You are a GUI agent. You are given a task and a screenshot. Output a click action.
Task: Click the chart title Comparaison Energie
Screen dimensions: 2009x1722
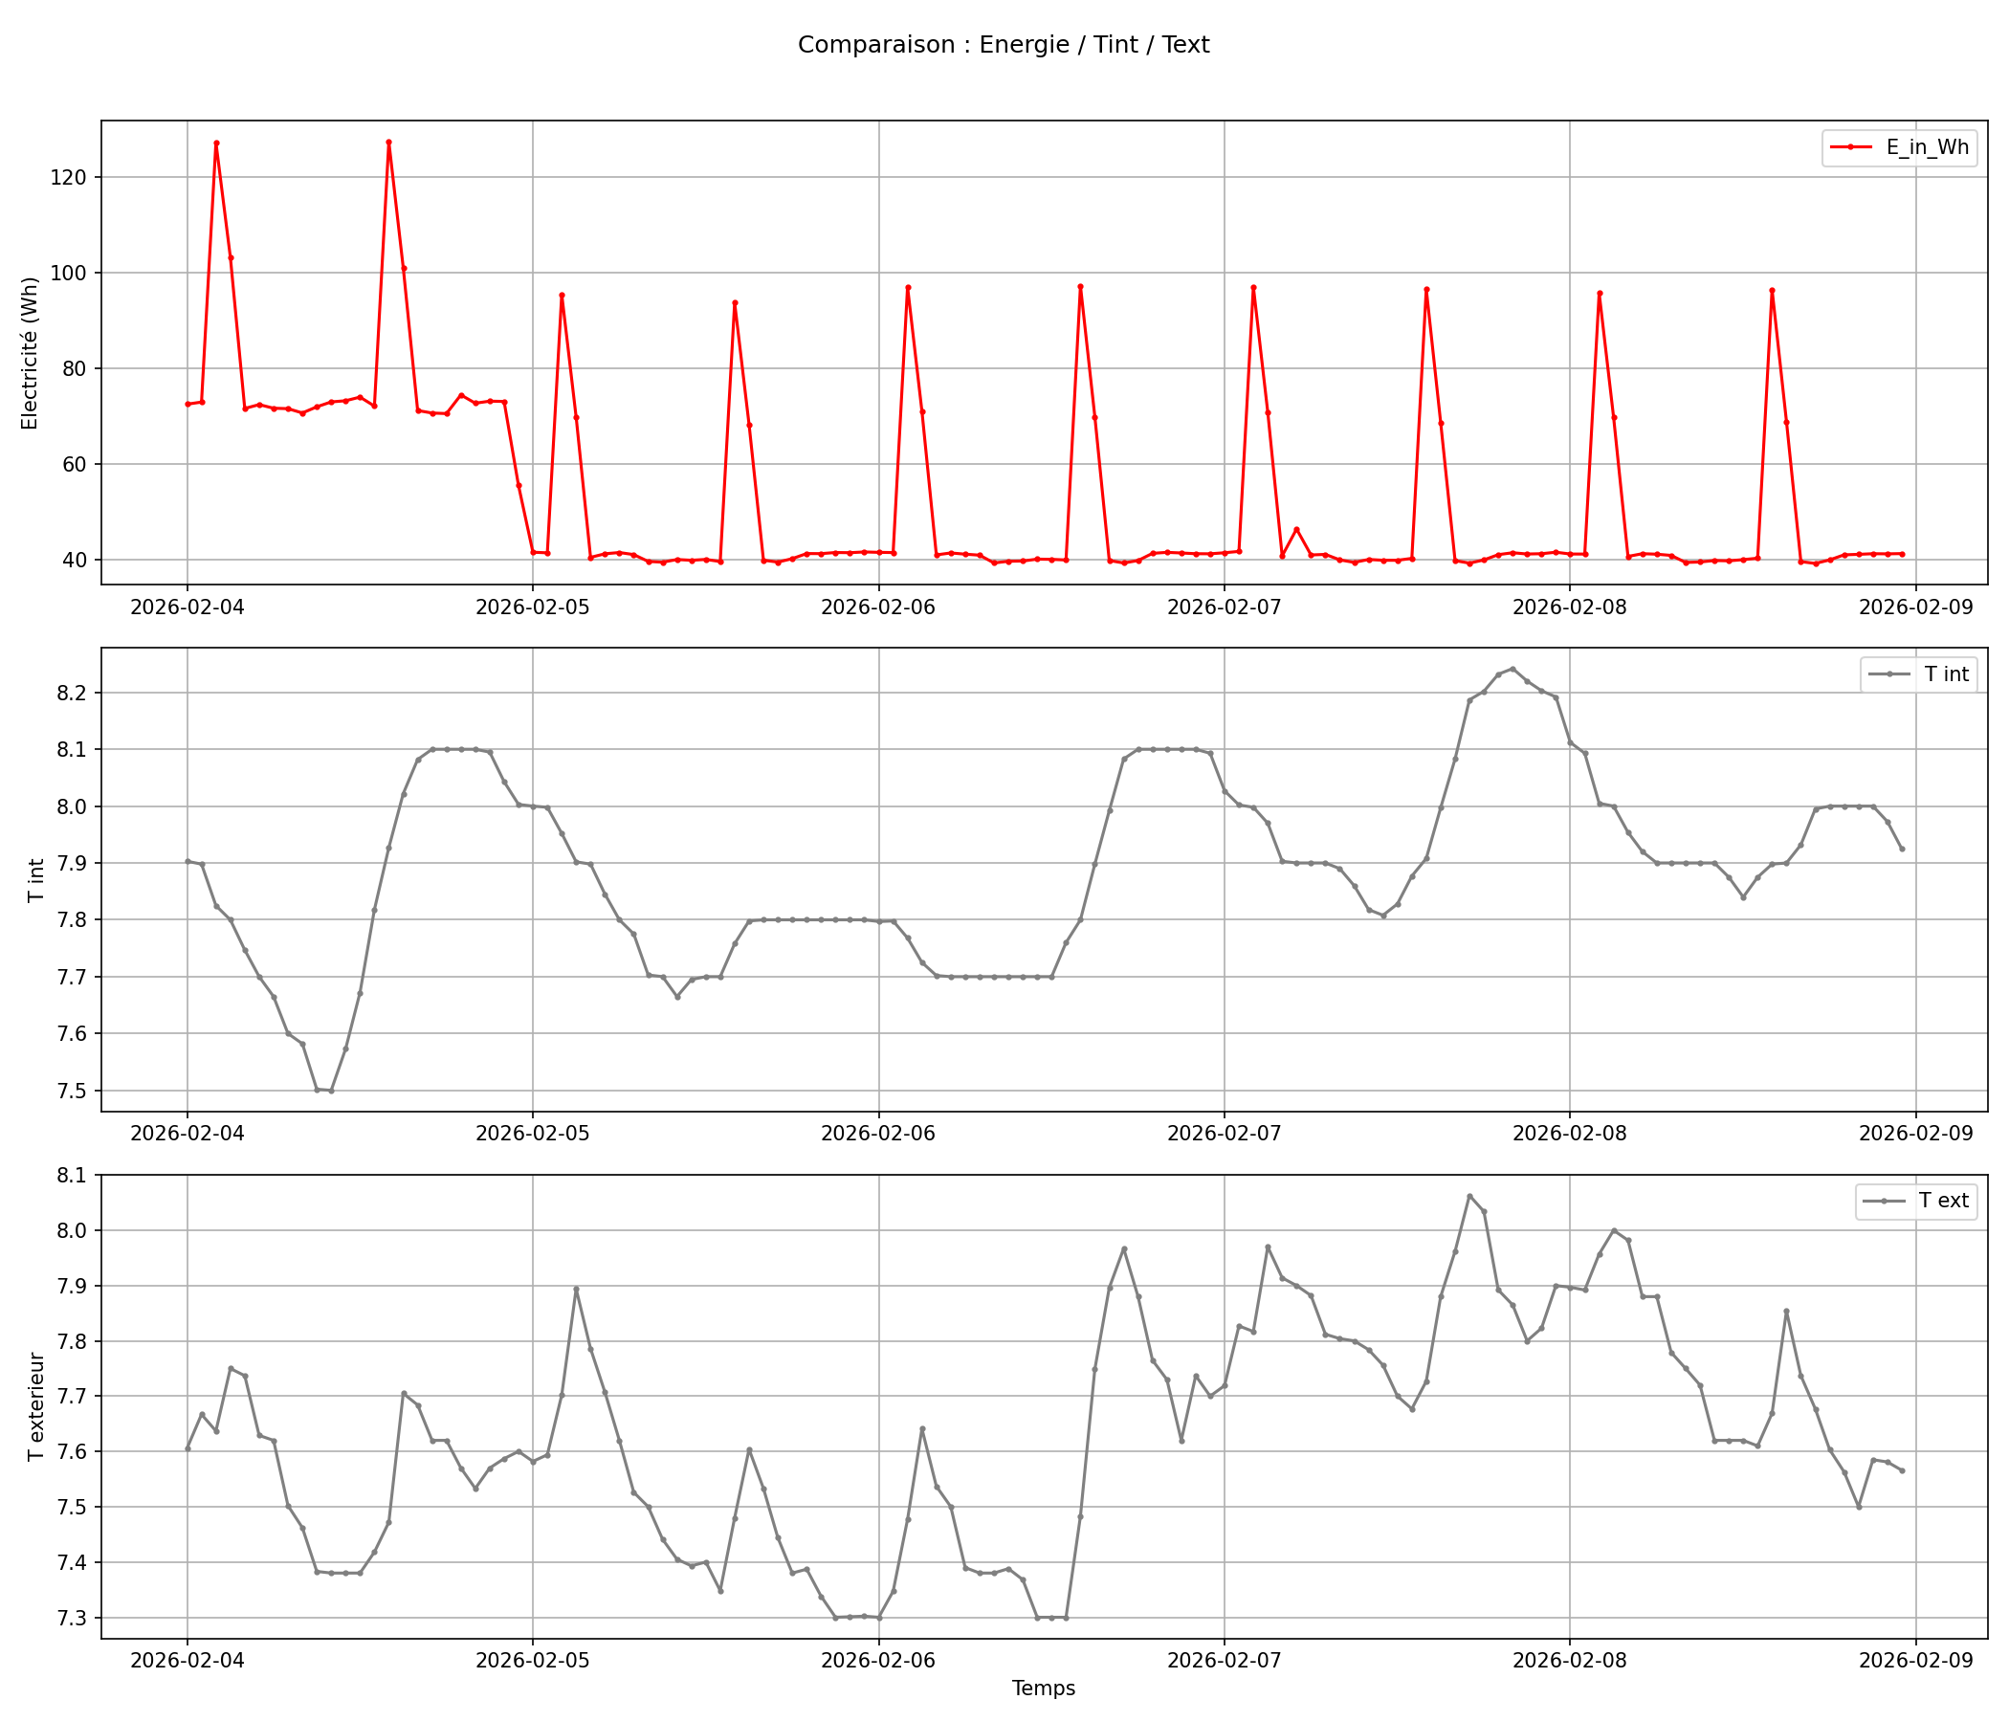pos(1004,45)
